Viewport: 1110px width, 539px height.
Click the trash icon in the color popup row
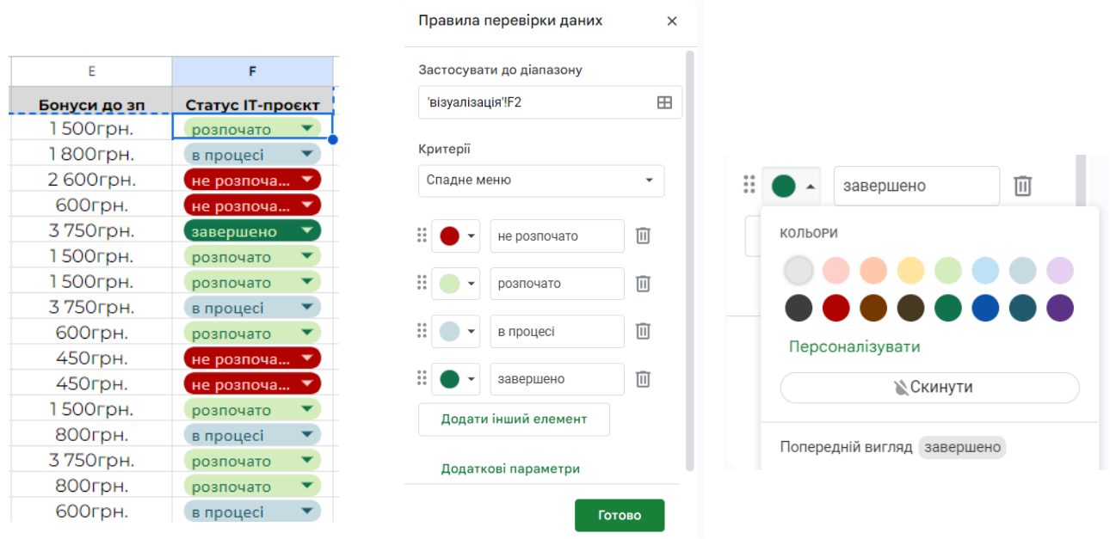[x=1022, y=186]
